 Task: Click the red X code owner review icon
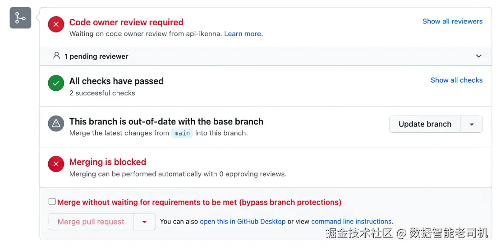pos(56,24)
